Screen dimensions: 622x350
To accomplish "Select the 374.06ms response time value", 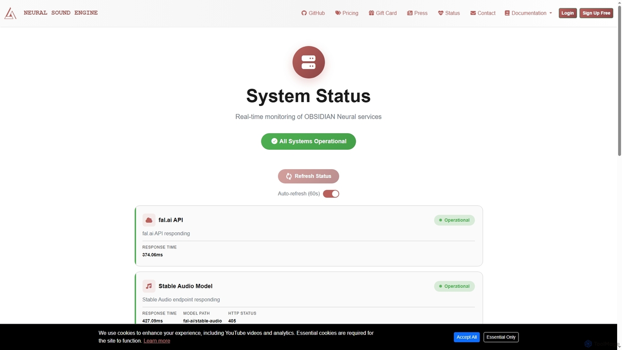I will pos(153,255).
